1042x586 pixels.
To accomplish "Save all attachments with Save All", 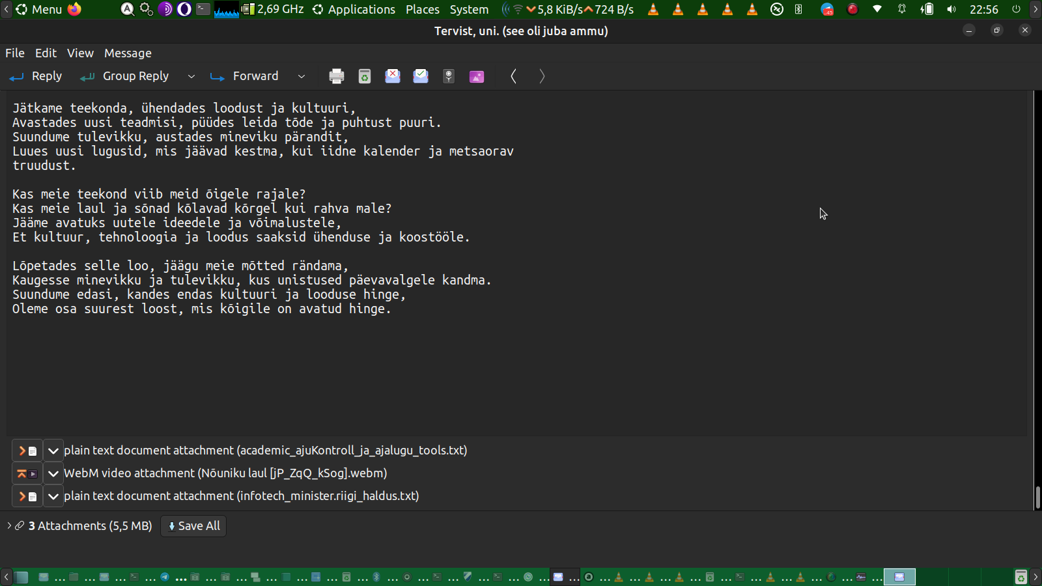I will coord(193,526).
